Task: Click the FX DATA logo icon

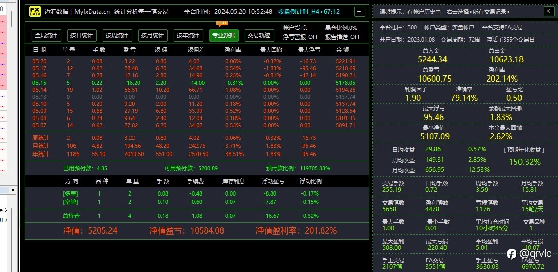Action: click(x=35, y=12)
